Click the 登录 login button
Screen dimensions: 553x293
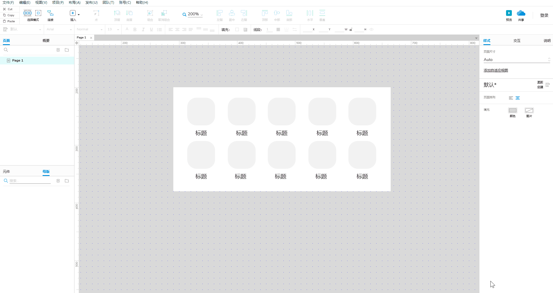tap(544, 16)
